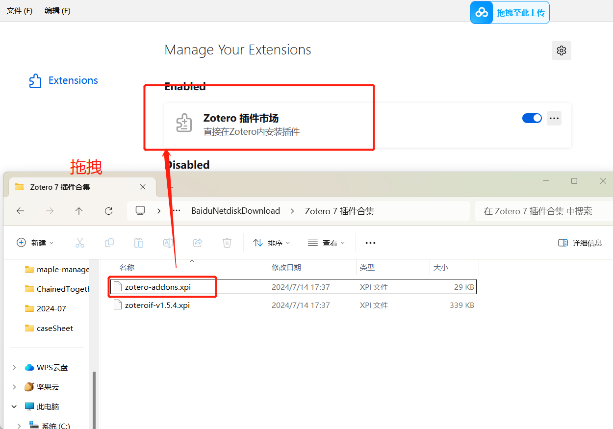Open the maple-manage folder in navigation pane
The image size is (613, 429).
[x=57, y=269]
